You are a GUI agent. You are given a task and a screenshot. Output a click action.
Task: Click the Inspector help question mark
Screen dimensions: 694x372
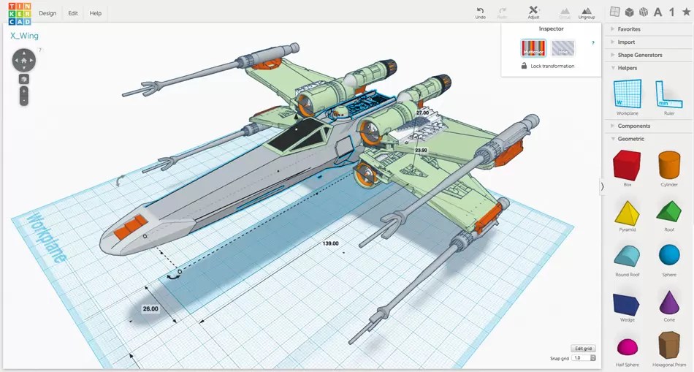[593, 43]
